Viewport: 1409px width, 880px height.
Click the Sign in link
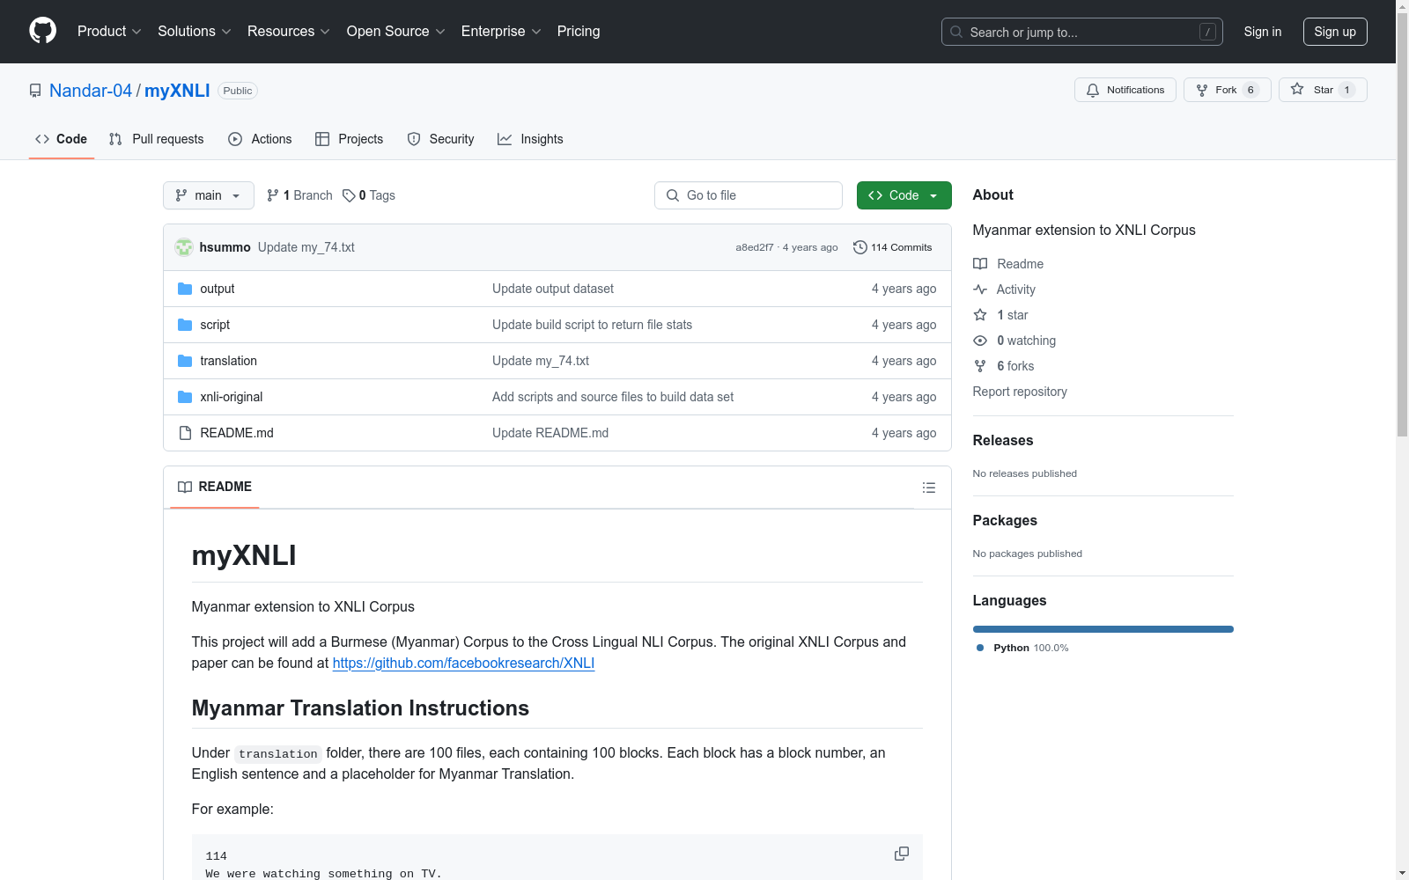tap(1263, 32)
